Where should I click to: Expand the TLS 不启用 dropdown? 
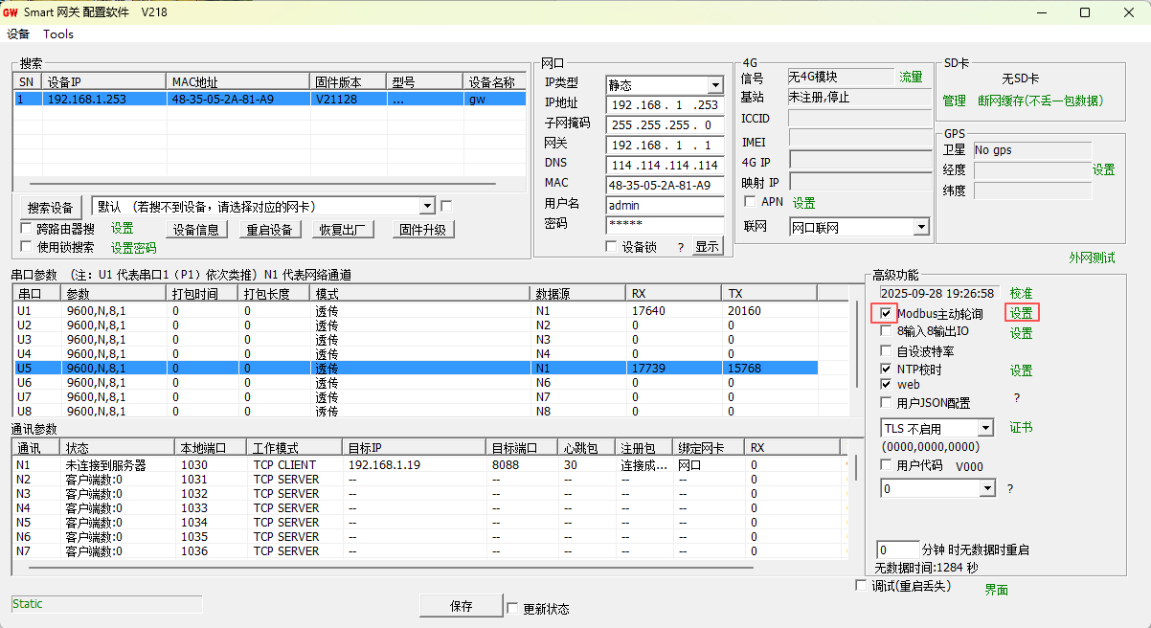tap(986, 429)
